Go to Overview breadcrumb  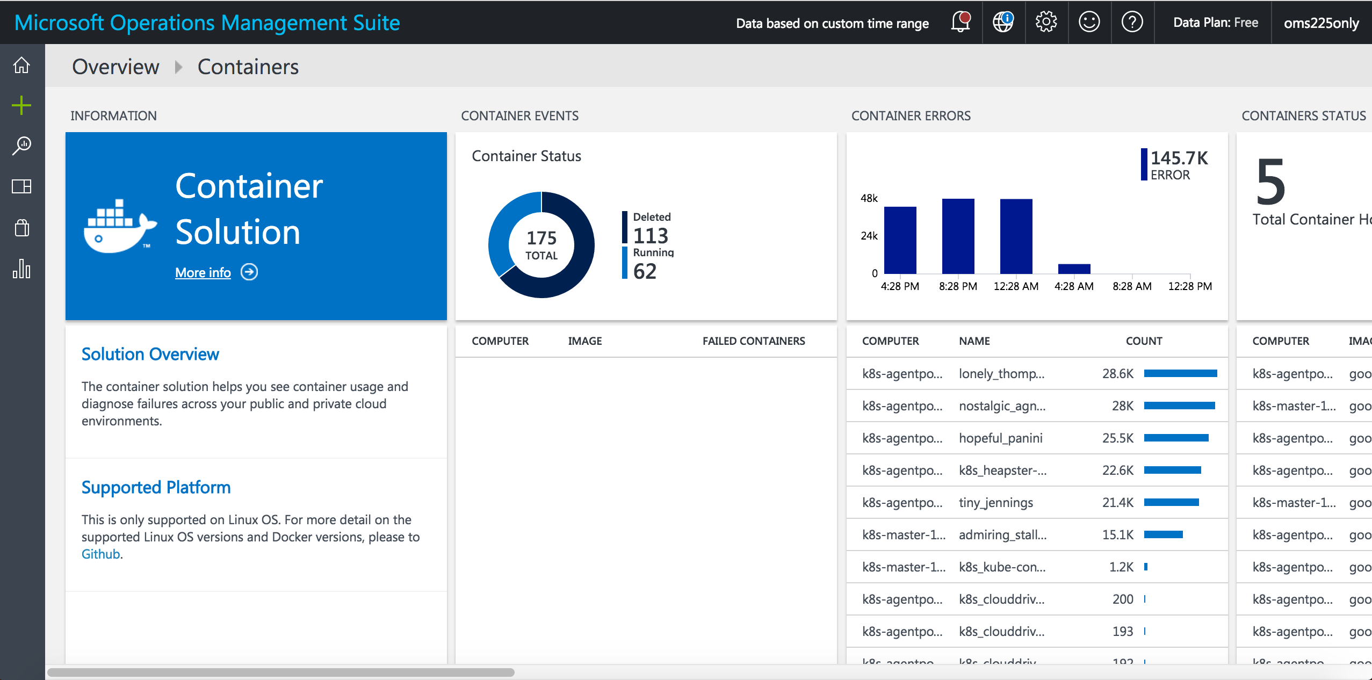point(115,67)
